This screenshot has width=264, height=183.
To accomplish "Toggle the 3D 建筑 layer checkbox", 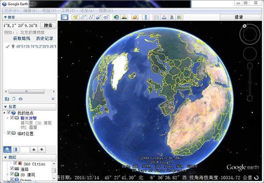I will point(12,174).
